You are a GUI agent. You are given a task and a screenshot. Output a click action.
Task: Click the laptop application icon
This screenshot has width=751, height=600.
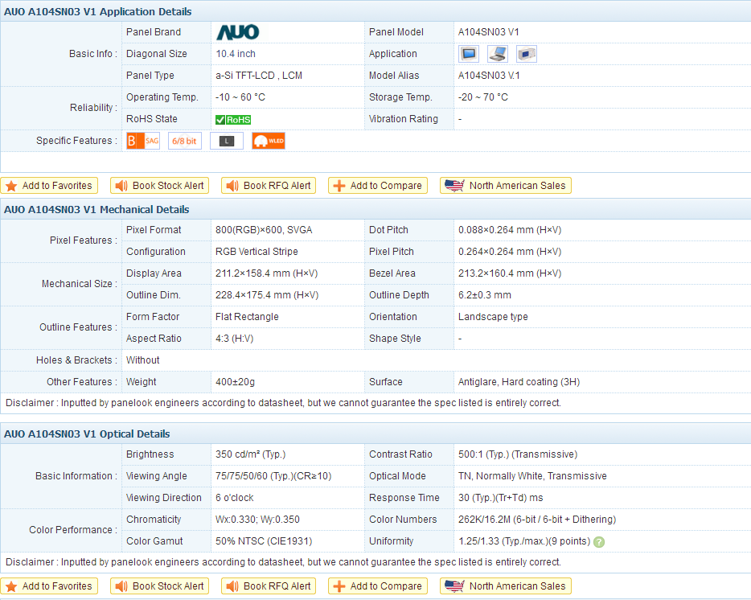498,54
